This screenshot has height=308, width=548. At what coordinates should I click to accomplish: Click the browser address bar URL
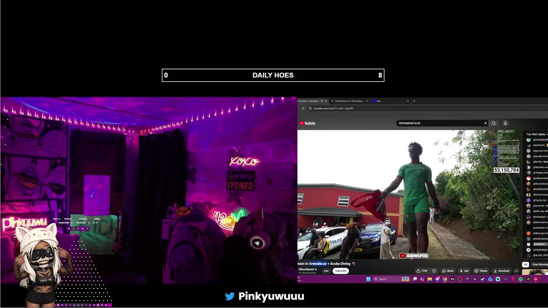[334, 108]
